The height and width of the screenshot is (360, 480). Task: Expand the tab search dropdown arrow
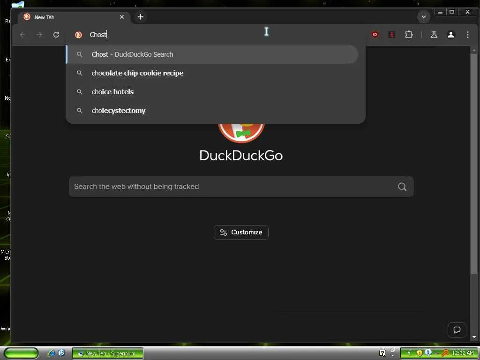pos(424,17)
